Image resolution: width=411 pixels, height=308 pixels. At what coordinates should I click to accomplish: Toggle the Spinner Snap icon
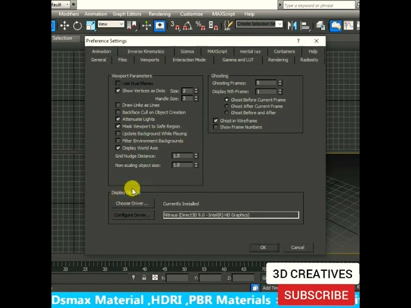click(x=213, y=26)
